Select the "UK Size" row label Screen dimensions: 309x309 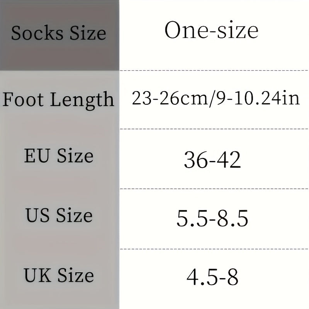click(x=59, y=275)
